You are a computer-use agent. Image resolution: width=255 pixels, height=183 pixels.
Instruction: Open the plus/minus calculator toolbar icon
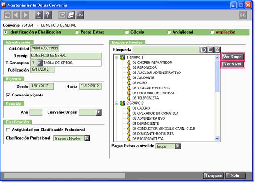39,15
